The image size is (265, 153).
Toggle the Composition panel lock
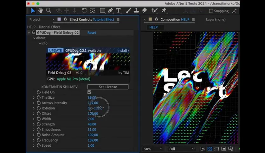coord(157,19)
